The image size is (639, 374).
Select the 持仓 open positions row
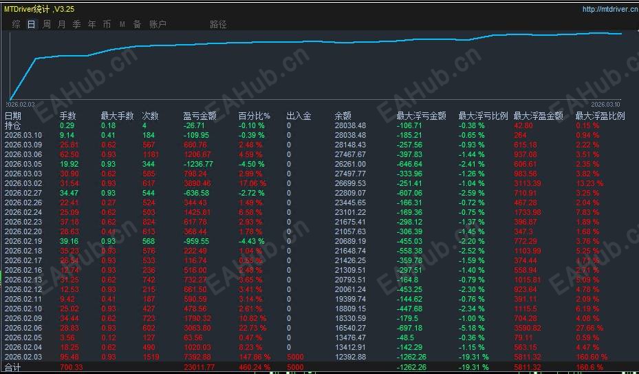click(319, 126)
